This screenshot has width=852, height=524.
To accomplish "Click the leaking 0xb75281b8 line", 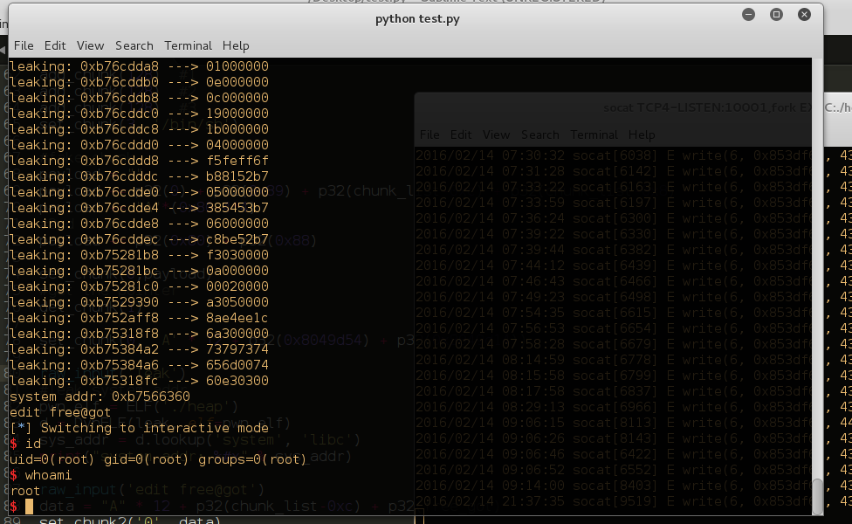I will click(139, 256).
